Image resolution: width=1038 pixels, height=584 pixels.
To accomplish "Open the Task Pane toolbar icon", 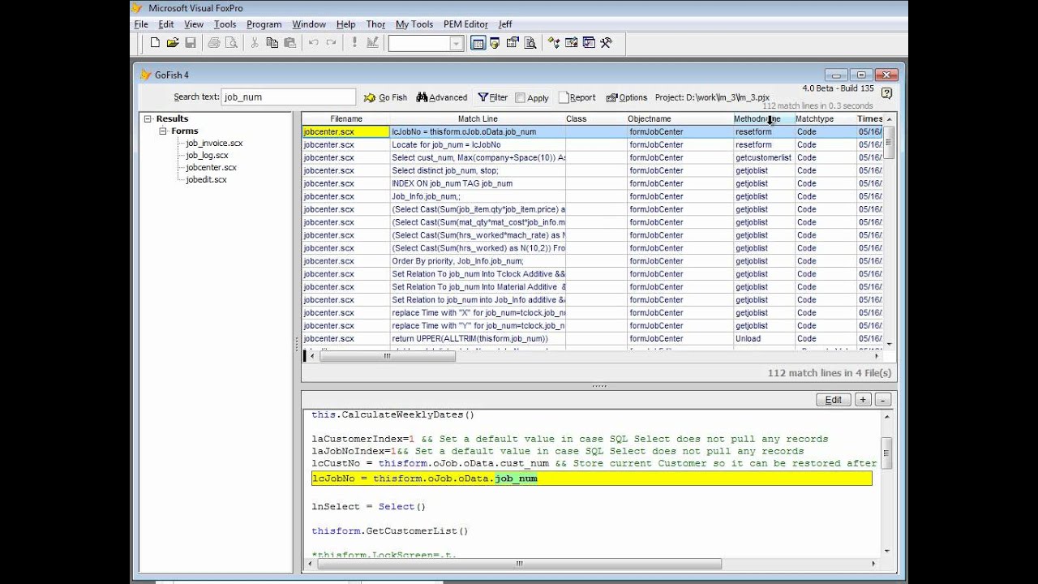I will click(589, 43).
